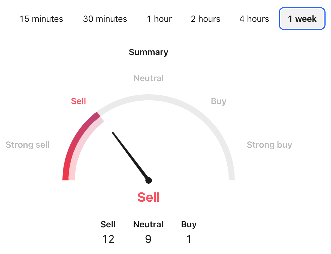This screenshot has height=254, width=331.
Task: Click the Neutral label above gauge
Action: point(149,78)
